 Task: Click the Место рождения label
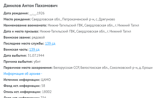click(x=17, y=19)
